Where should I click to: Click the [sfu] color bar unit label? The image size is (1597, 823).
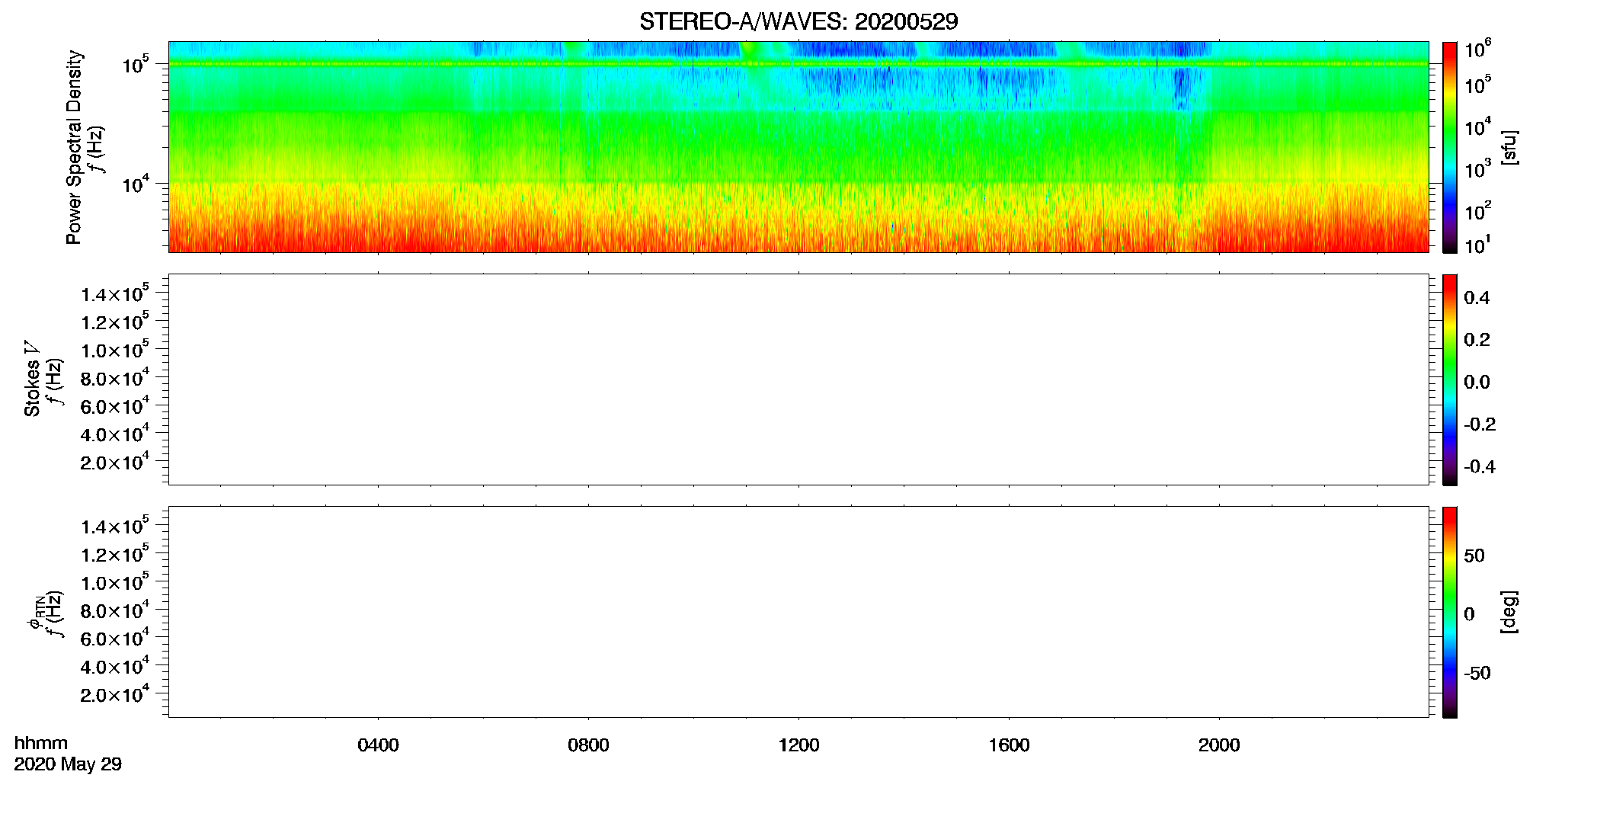[1509, 147]
